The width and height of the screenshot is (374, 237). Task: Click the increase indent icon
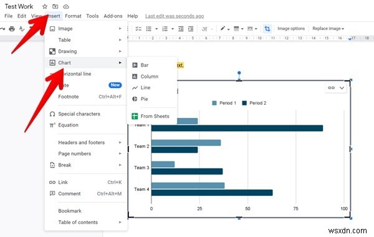coord(191,29)
